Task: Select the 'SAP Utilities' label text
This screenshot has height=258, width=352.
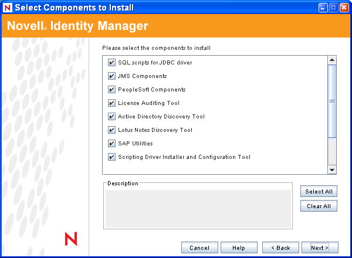Action: click(x=136, y=143)
